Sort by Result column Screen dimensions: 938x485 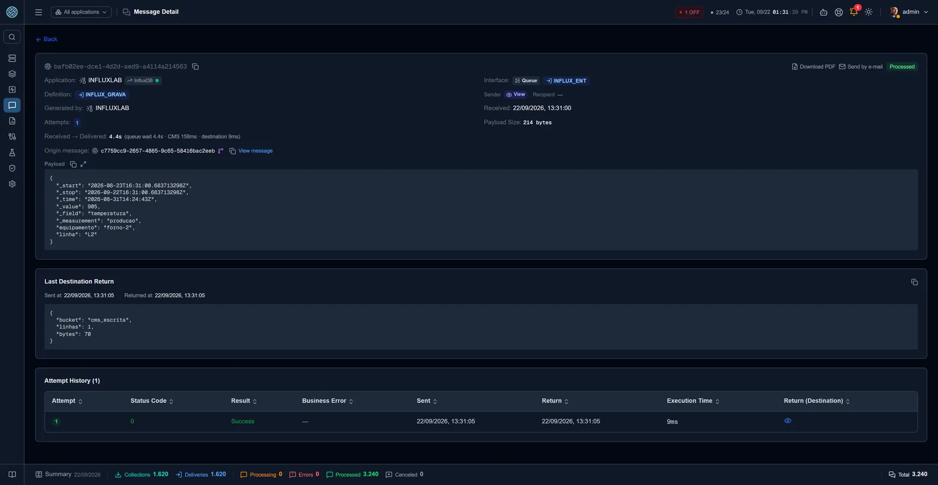[x=244, y=401]
